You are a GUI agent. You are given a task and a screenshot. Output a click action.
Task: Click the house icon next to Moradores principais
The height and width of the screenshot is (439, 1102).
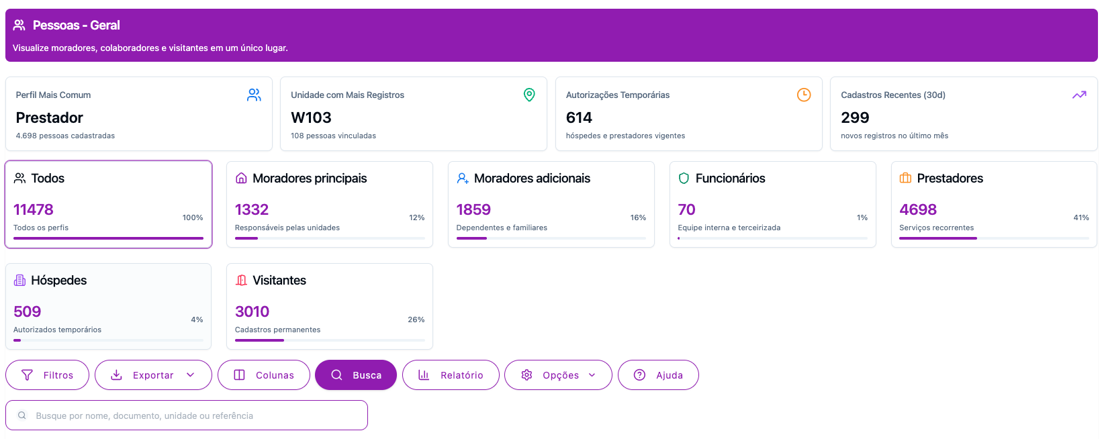pos(241,179)
